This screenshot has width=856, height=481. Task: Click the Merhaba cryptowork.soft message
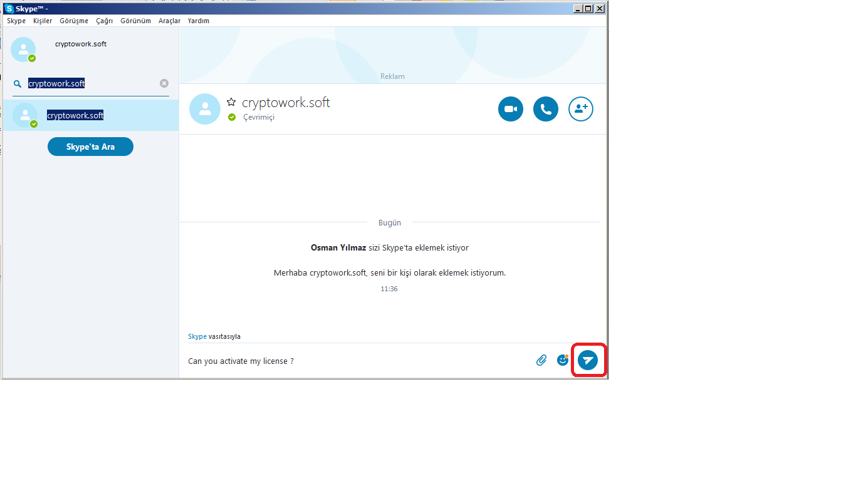coord(390,272)
